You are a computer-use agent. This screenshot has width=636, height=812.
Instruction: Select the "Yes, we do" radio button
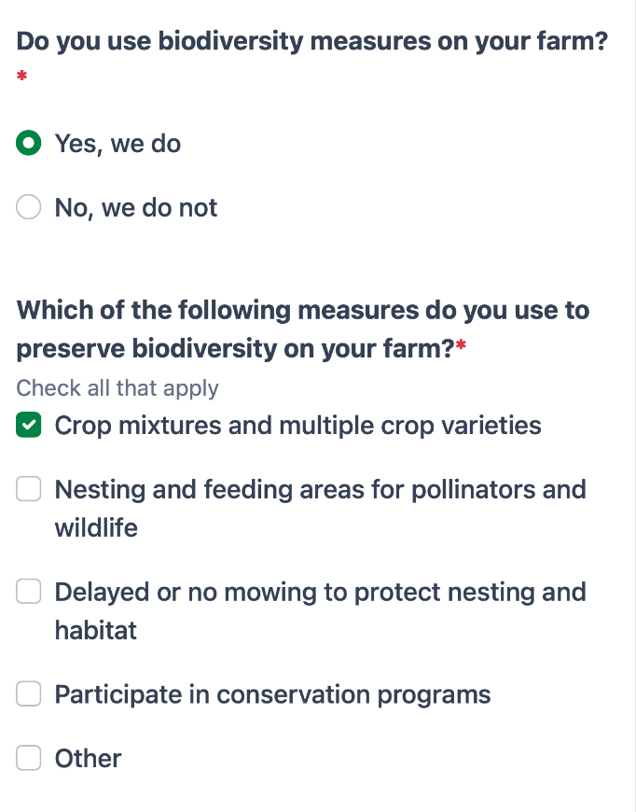point(29,144)
